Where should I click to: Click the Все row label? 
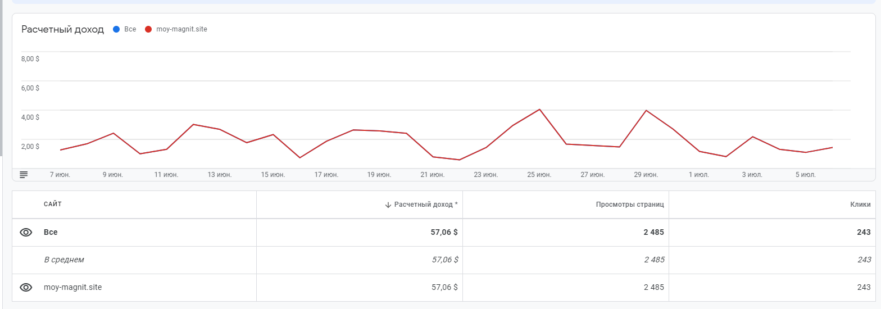51,233
